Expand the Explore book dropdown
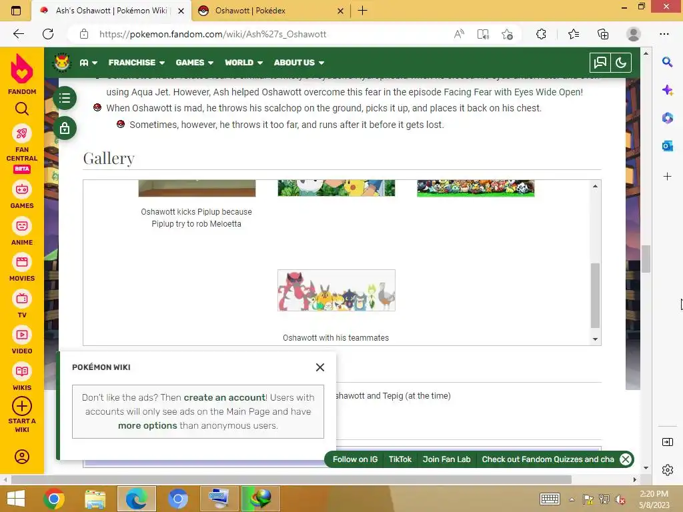This screenshot has width=683, height=512. pyautogui.click(x=89, y=63)
